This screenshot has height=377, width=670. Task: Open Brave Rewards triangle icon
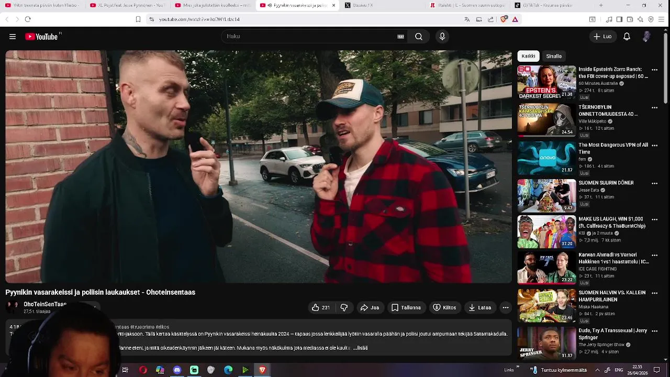pos(515,19)
